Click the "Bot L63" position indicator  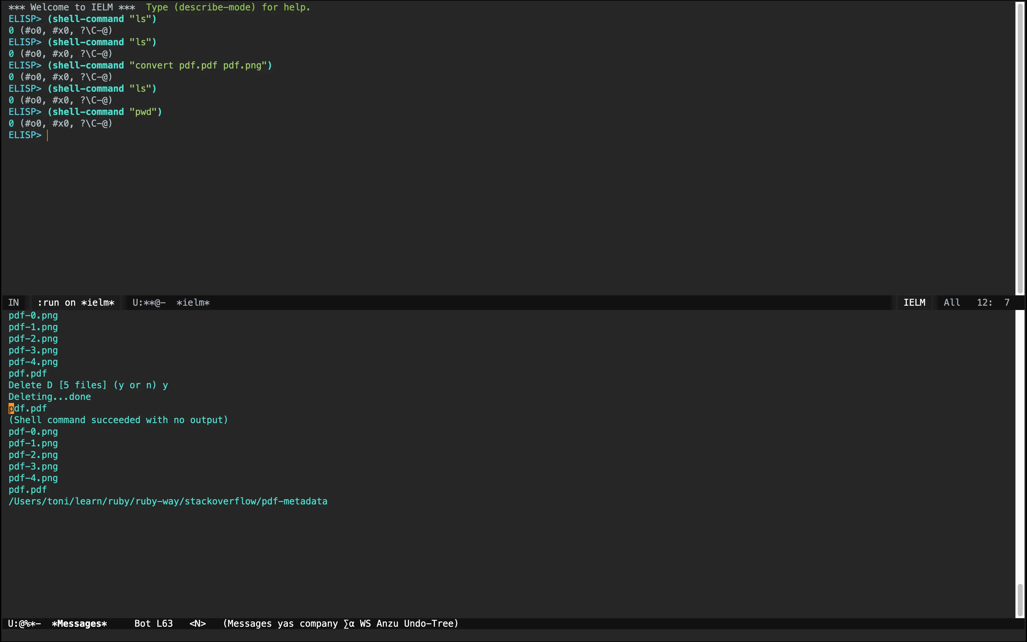point(153,623)
